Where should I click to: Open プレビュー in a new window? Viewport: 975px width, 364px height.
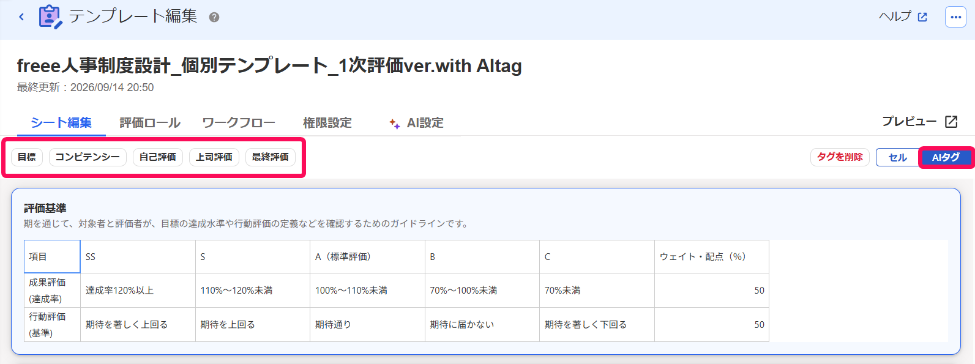tap(920, 122)
